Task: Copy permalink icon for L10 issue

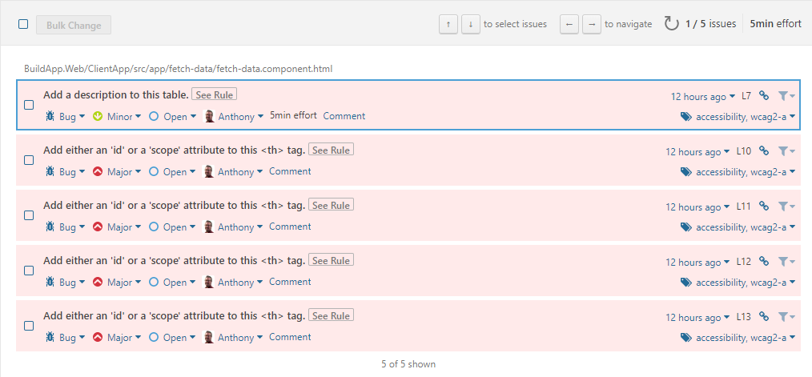Action: [764, 150]
